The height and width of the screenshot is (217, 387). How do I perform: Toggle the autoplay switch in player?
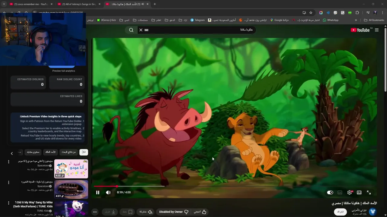(330, 192)
